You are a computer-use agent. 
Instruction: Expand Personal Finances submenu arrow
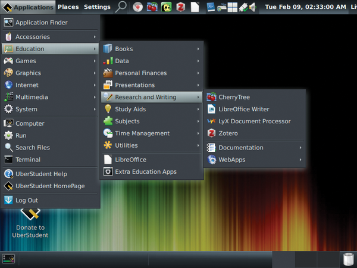pos(198,73)
